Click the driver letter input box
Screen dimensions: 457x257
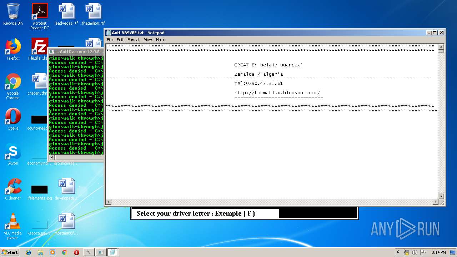pyautogui.click(x=318, y=213)
